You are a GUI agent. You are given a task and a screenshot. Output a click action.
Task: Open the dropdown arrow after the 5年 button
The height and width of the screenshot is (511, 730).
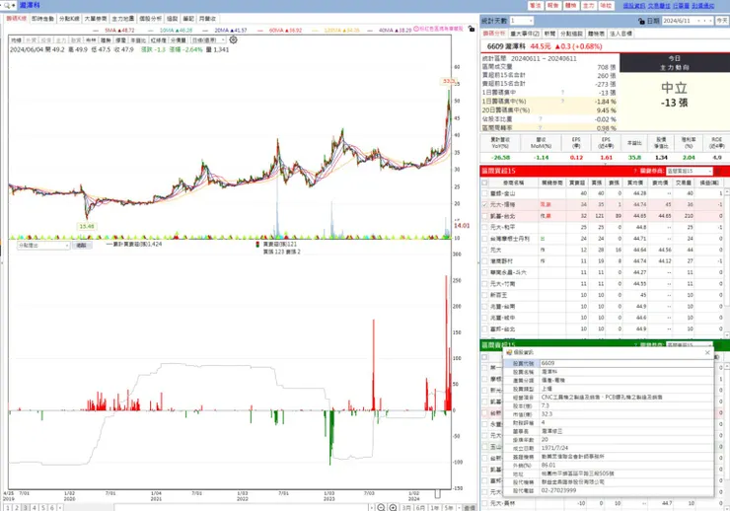click(459, 508)
